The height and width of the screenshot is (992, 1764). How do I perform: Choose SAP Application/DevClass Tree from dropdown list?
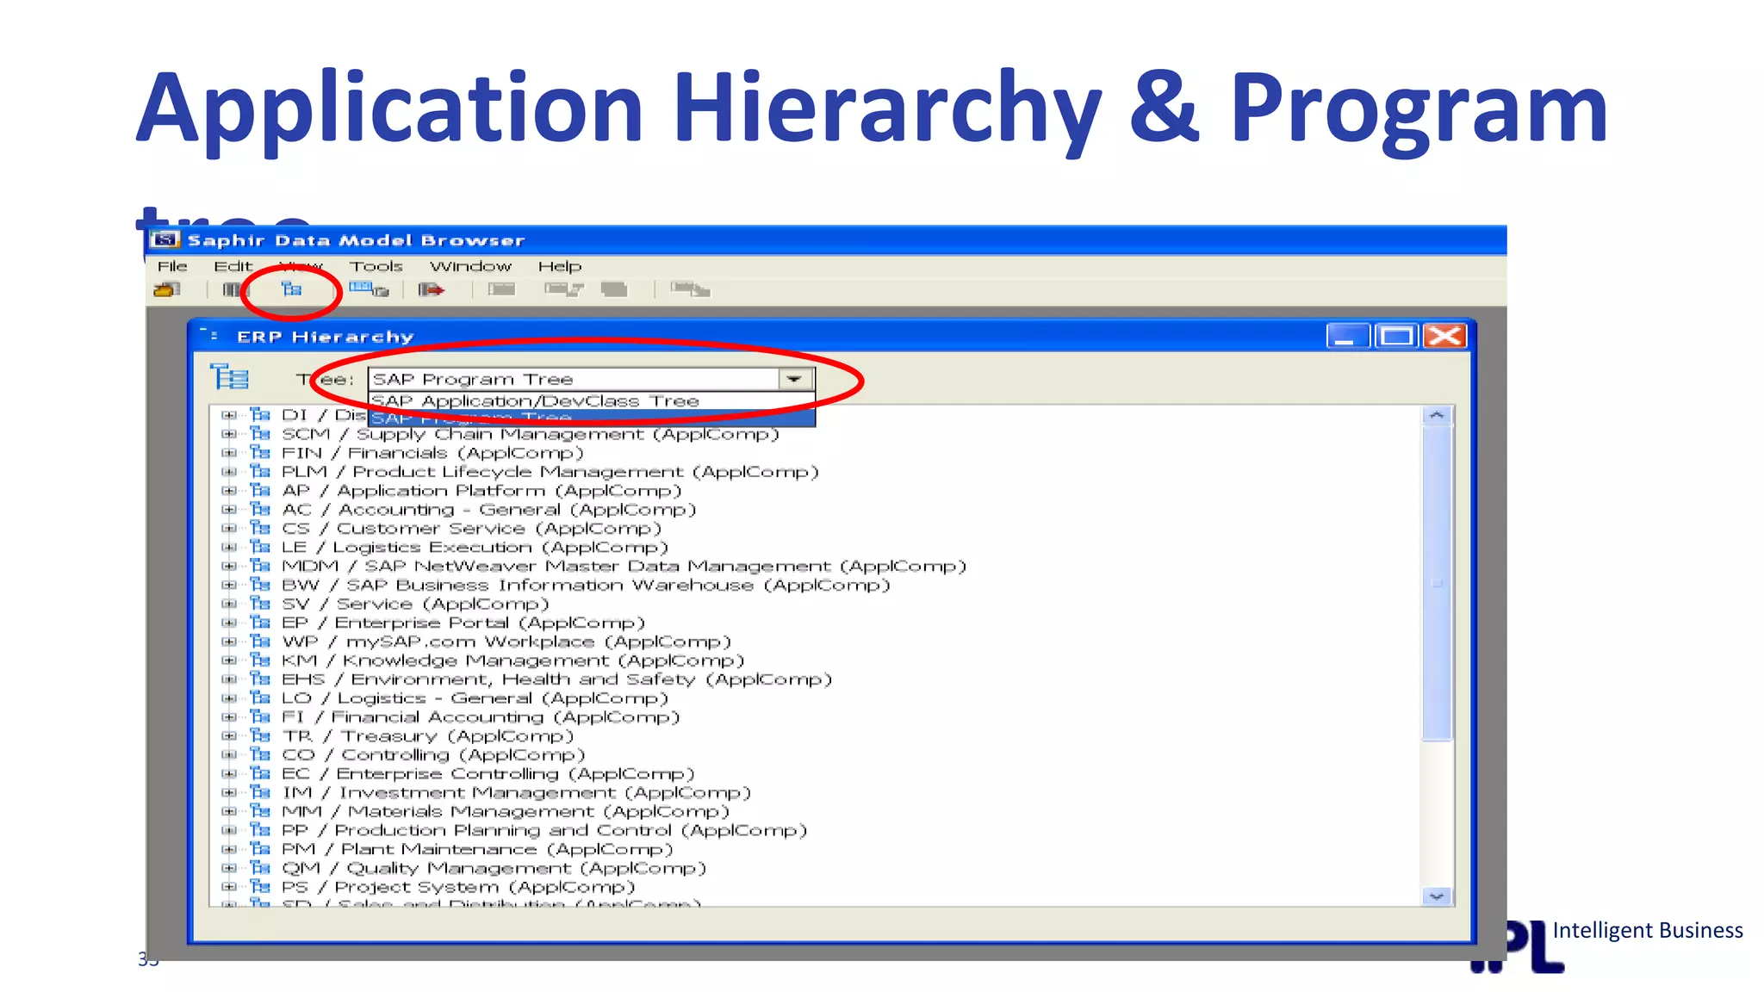point(592,401)
